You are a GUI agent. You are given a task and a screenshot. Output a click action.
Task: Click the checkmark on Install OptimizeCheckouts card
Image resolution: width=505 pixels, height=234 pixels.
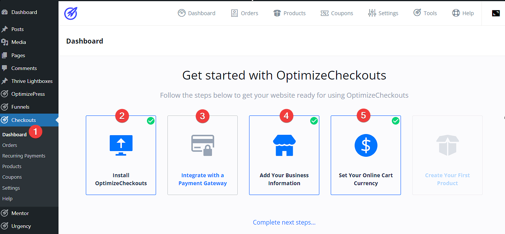[151, 121]
